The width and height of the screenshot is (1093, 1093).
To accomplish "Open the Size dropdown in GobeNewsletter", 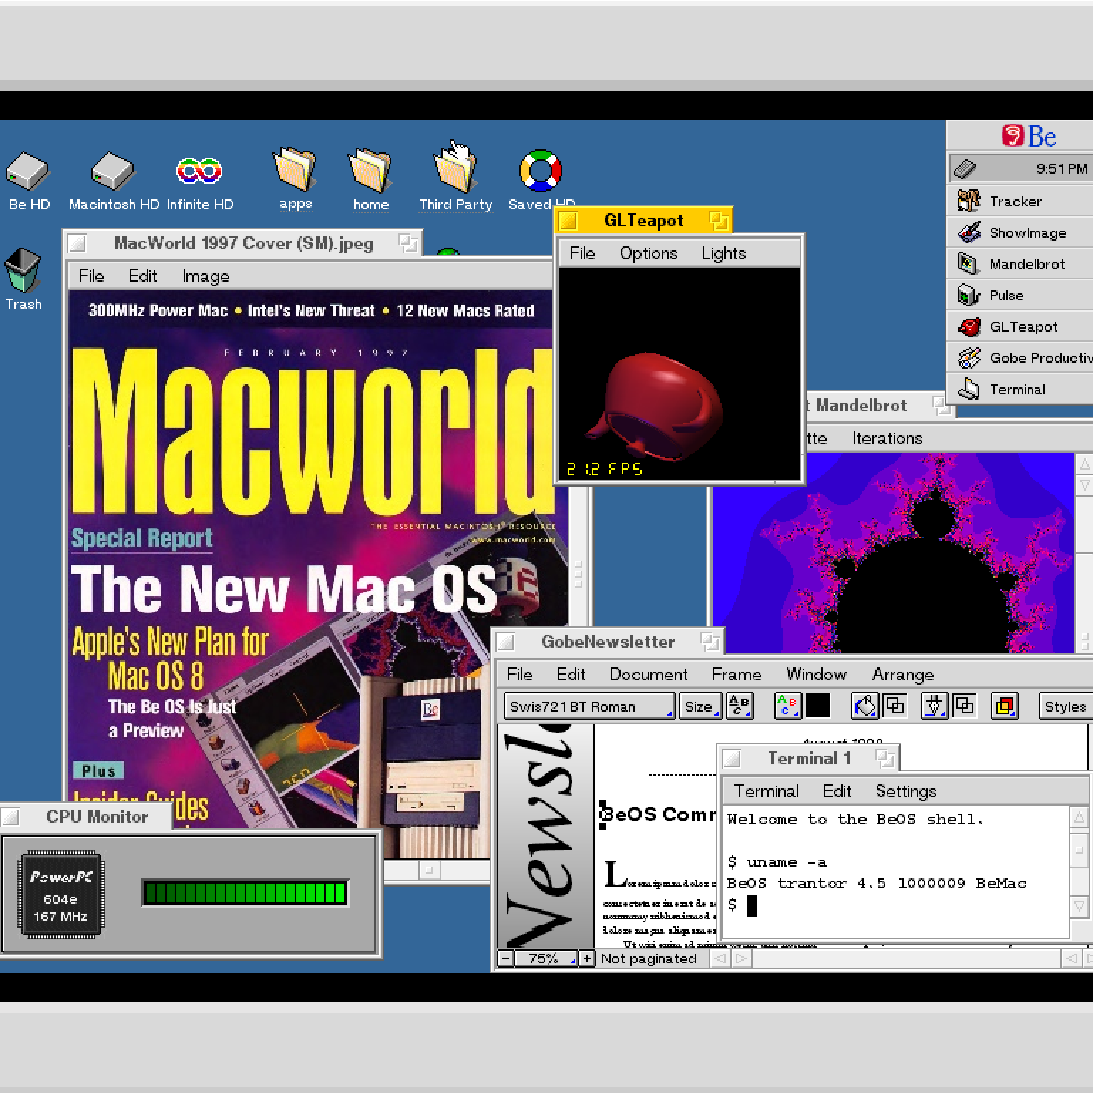I will 700,706.
